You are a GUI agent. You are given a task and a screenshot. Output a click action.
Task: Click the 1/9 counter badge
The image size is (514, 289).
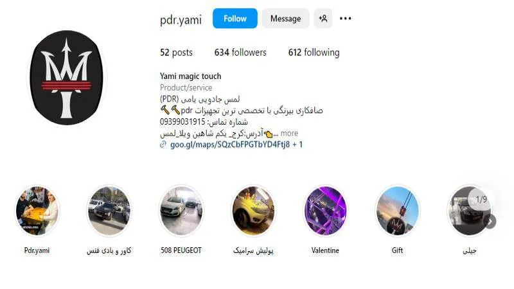pyautogui.click(x=481, y=199)
